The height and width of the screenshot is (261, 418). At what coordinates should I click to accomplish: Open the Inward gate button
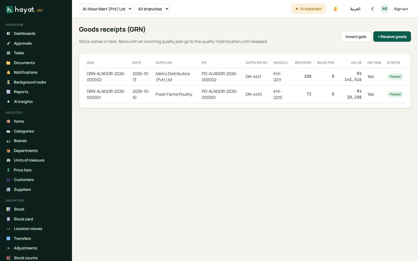tap(356, 37)
